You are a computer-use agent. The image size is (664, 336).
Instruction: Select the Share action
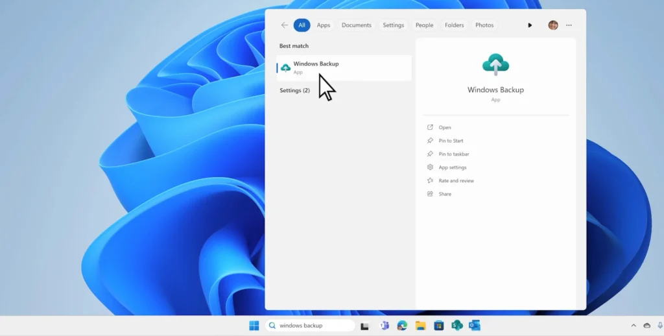pyautogui.click(x=445, y=194)
